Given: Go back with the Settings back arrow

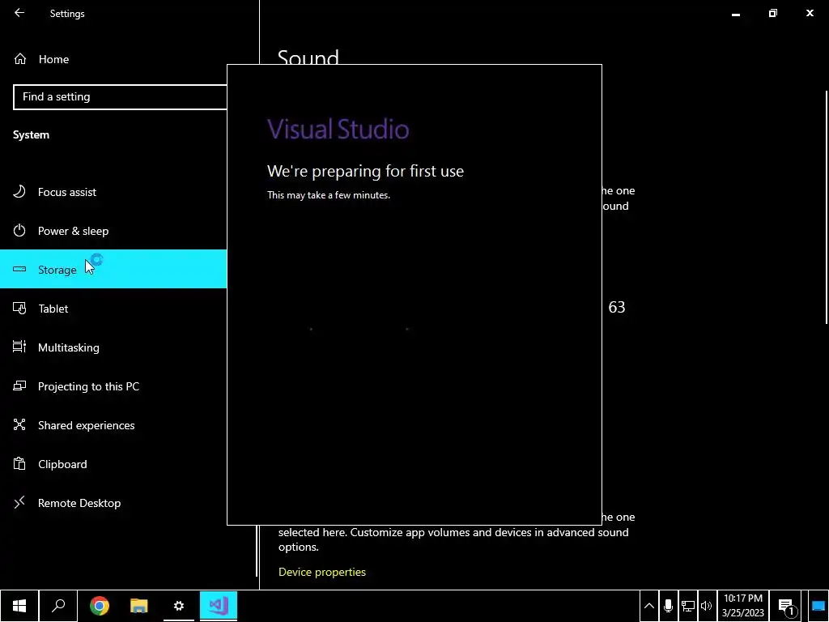Looking at the screenshot, I should click(x=19, y=13).
